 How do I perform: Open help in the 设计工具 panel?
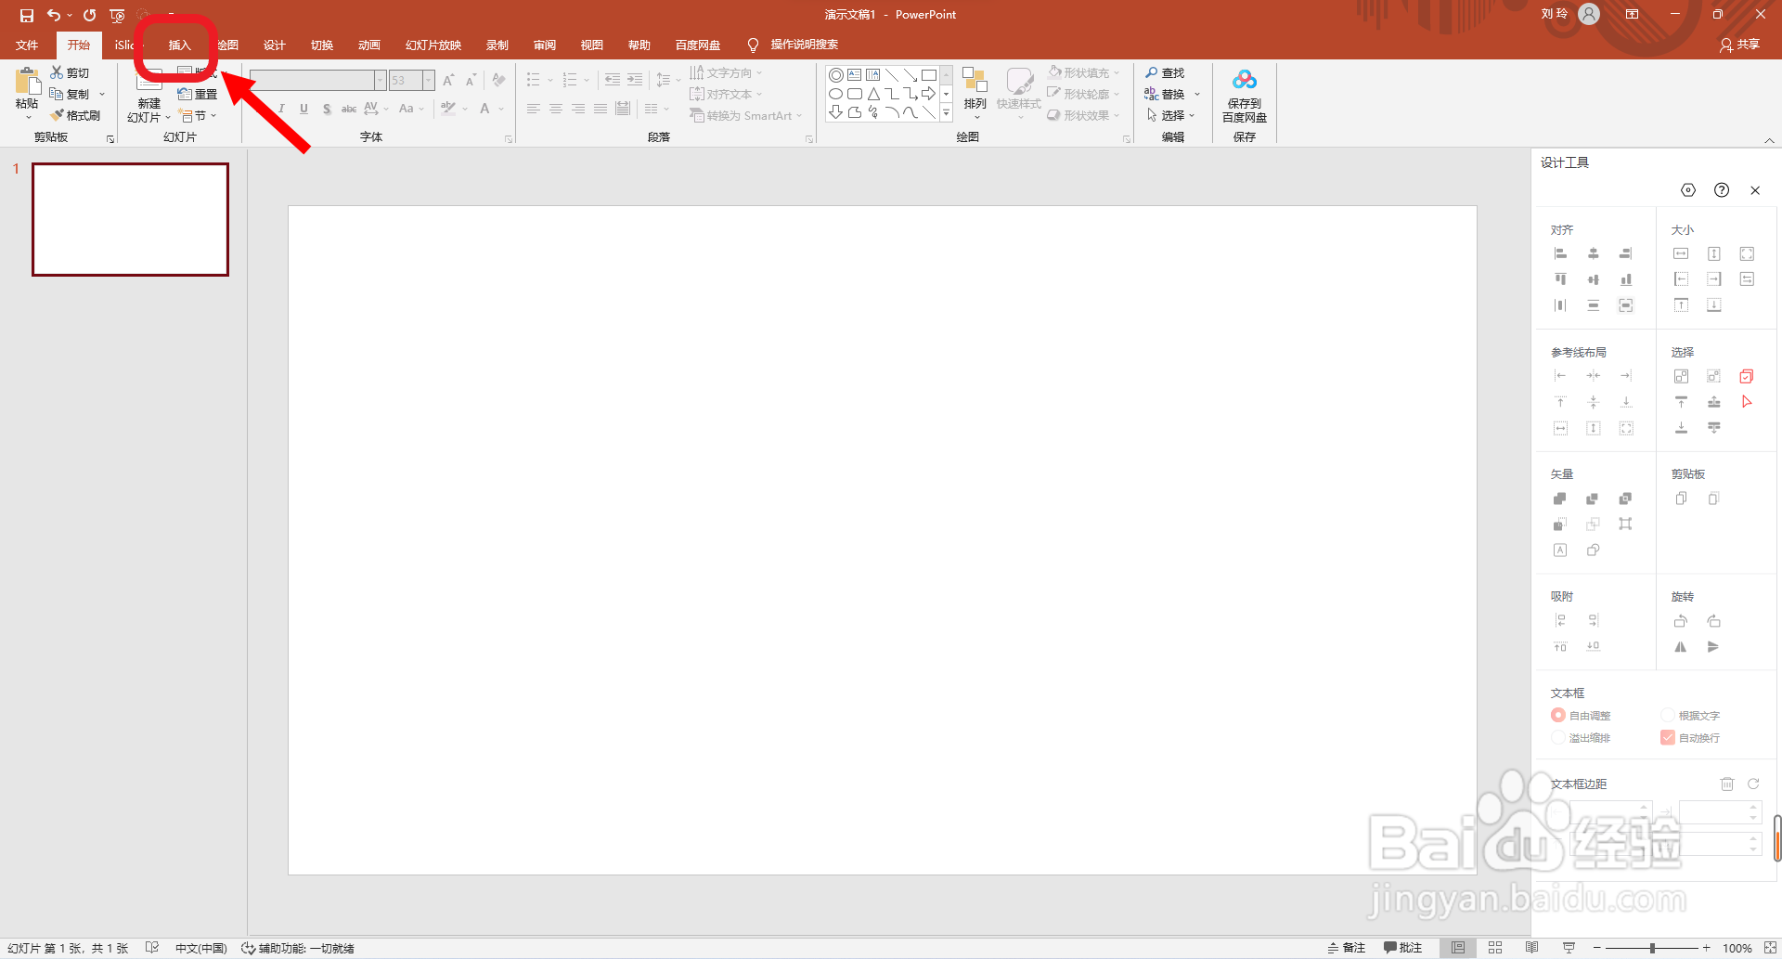click(x=1722, y=190)
